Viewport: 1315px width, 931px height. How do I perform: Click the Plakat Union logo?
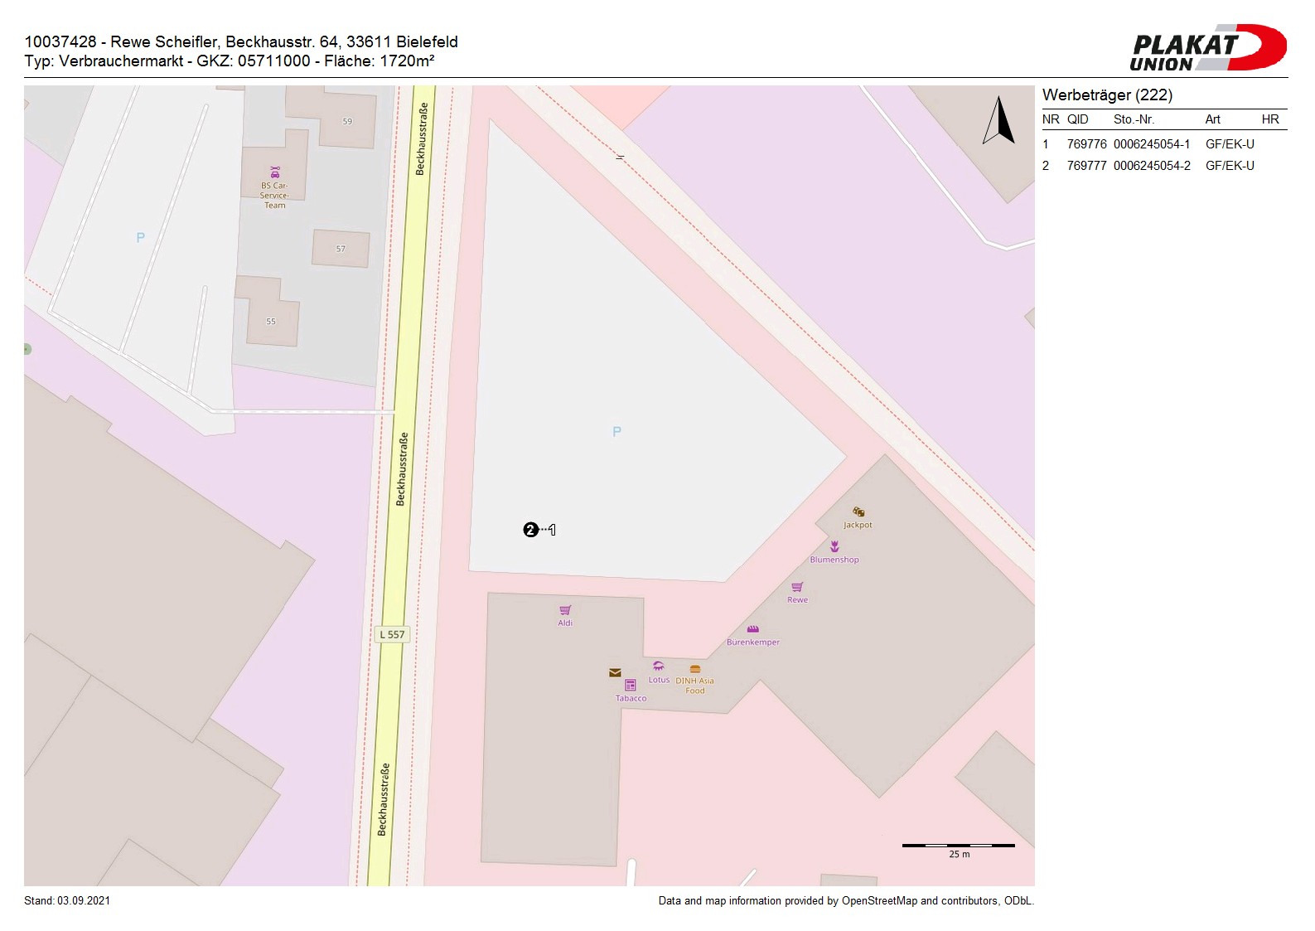[x=1207, y=48]
